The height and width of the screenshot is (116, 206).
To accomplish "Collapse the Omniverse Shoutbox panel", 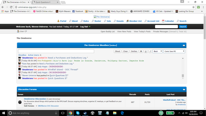I will (184, 45).
